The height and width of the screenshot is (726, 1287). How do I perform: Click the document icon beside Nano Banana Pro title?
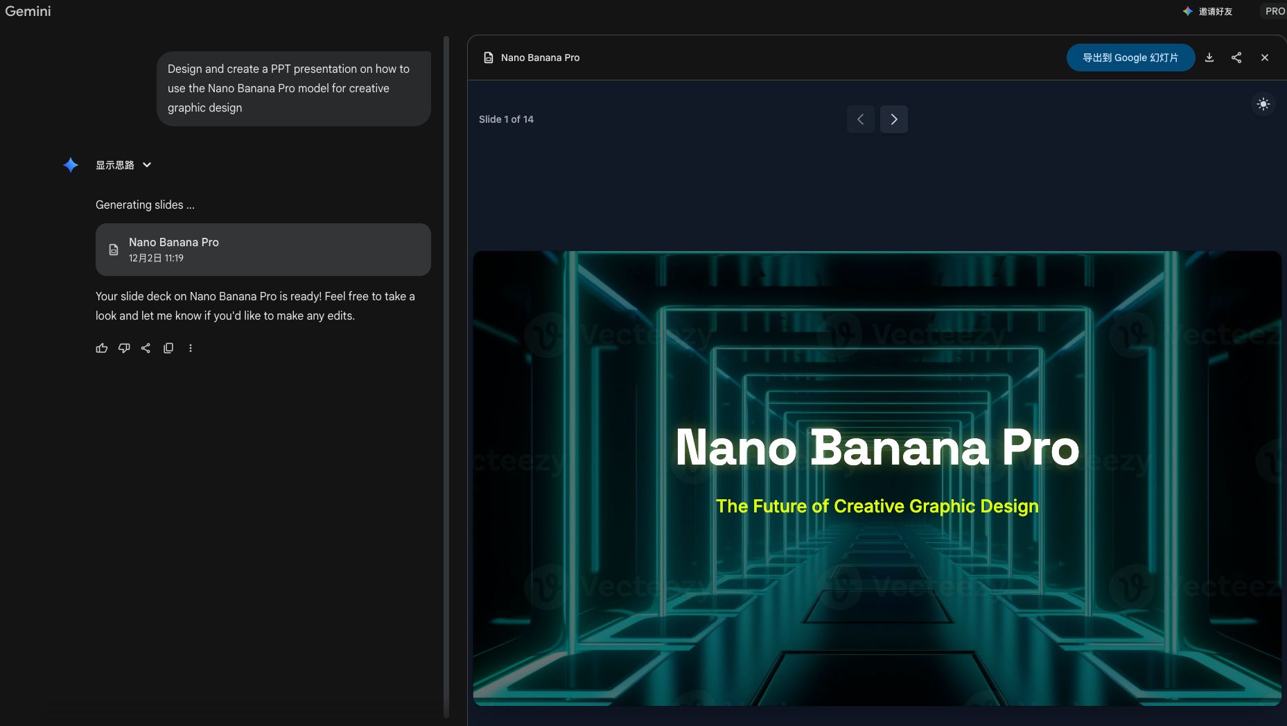point(489,58)
